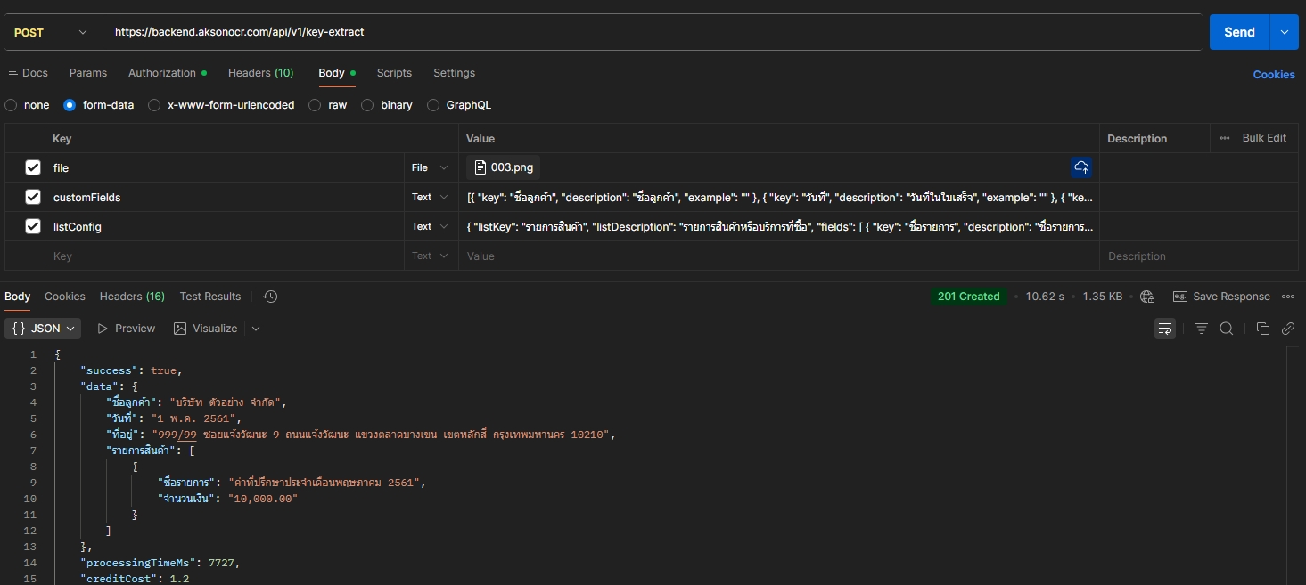
Task: Filter the JSON response results
Action: (1200, 328)
